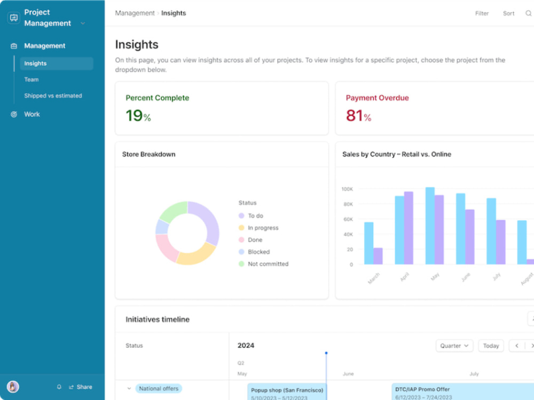Screen dimensions: 534x400
Task: Click the To do legend swatch
Action: (x=241, y=216)
